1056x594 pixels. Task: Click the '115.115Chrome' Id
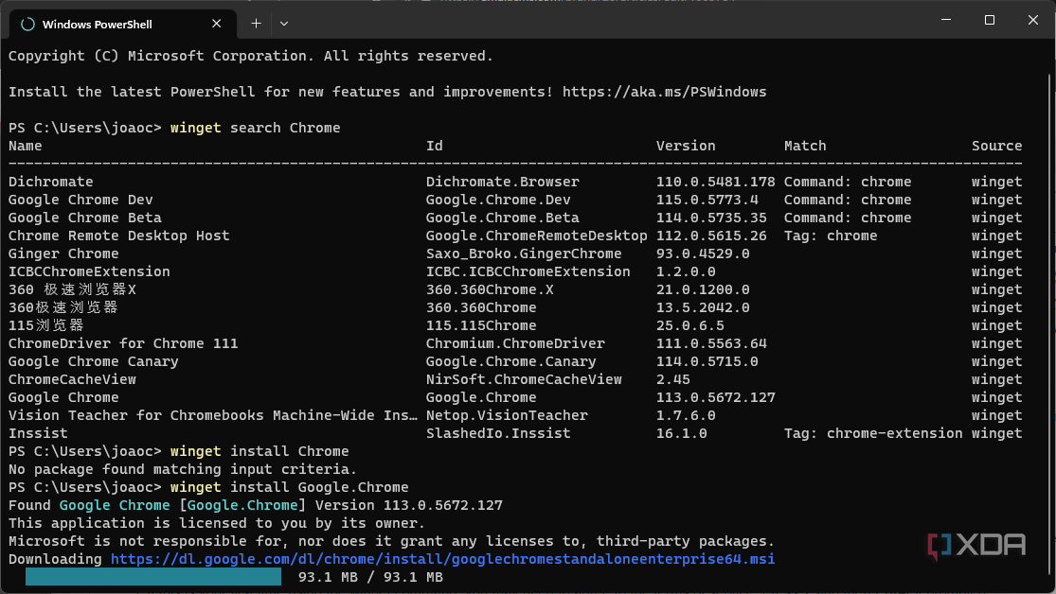(x=481, y=325)
